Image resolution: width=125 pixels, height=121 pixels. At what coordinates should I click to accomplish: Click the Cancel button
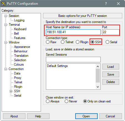110,116
